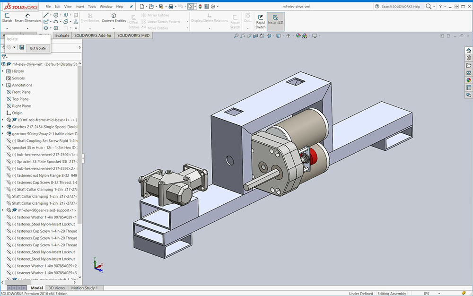This screenshot has width=473, height=296.
Task: Open the Appearances color-ball task pane icon
Action: pos(468,80)
